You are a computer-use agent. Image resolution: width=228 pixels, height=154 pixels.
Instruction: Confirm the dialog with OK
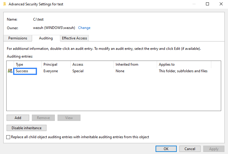pyautogui.click(x=166, y=149)
